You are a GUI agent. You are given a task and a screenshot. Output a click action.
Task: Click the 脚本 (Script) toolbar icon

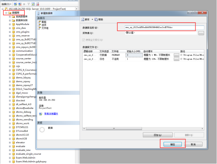pos(83,20)
